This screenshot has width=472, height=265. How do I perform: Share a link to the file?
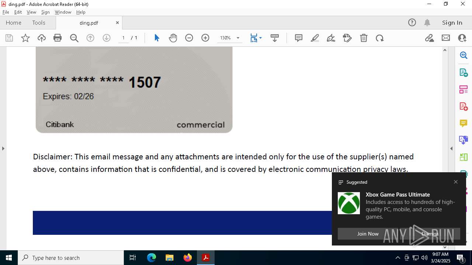click(429, 38)
